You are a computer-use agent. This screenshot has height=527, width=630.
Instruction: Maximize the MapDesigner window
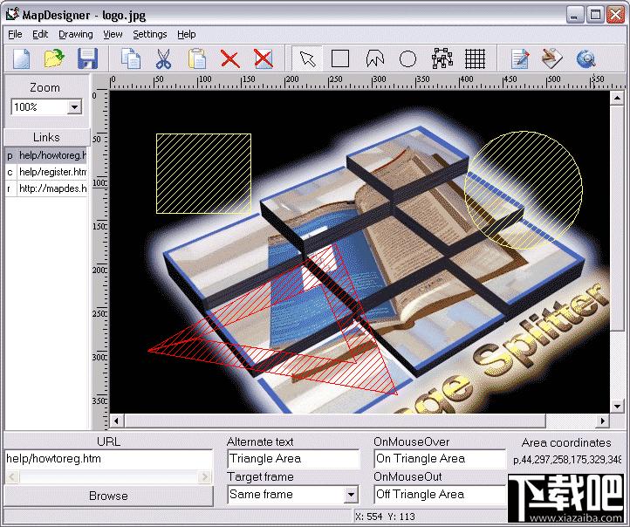click(595, 15)
